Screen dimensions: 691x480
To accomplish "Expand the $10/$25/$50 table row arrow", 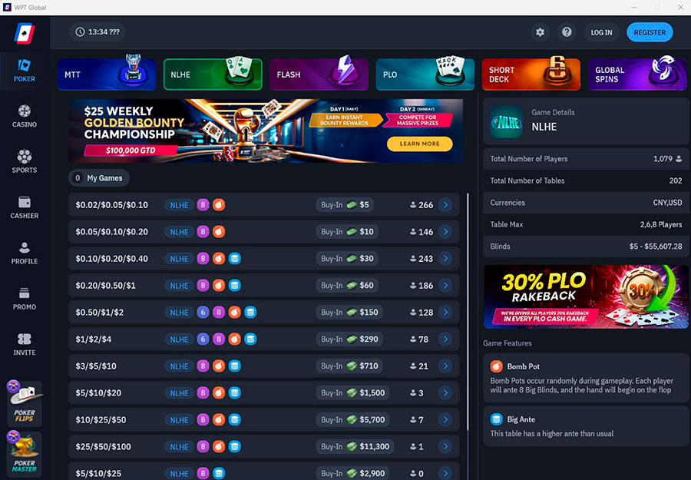I will coord(445,419).
